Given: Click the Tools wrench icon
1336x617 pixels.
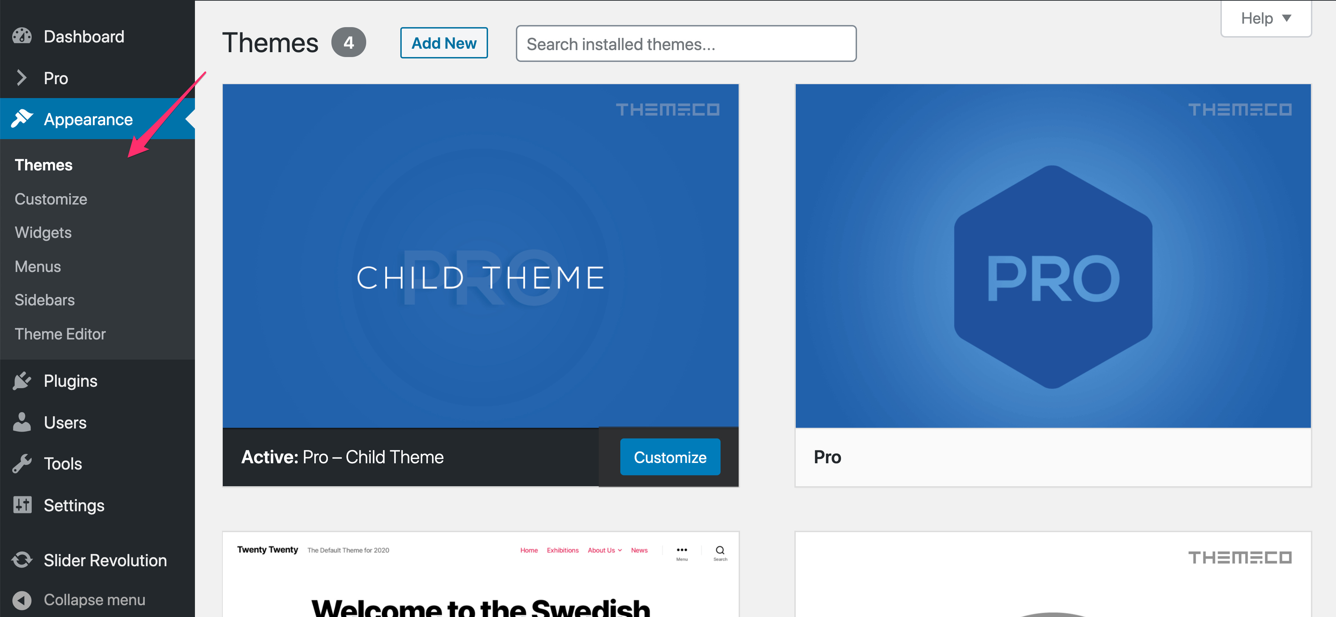Looking at the screenshot, I should [x=22, y=464].
